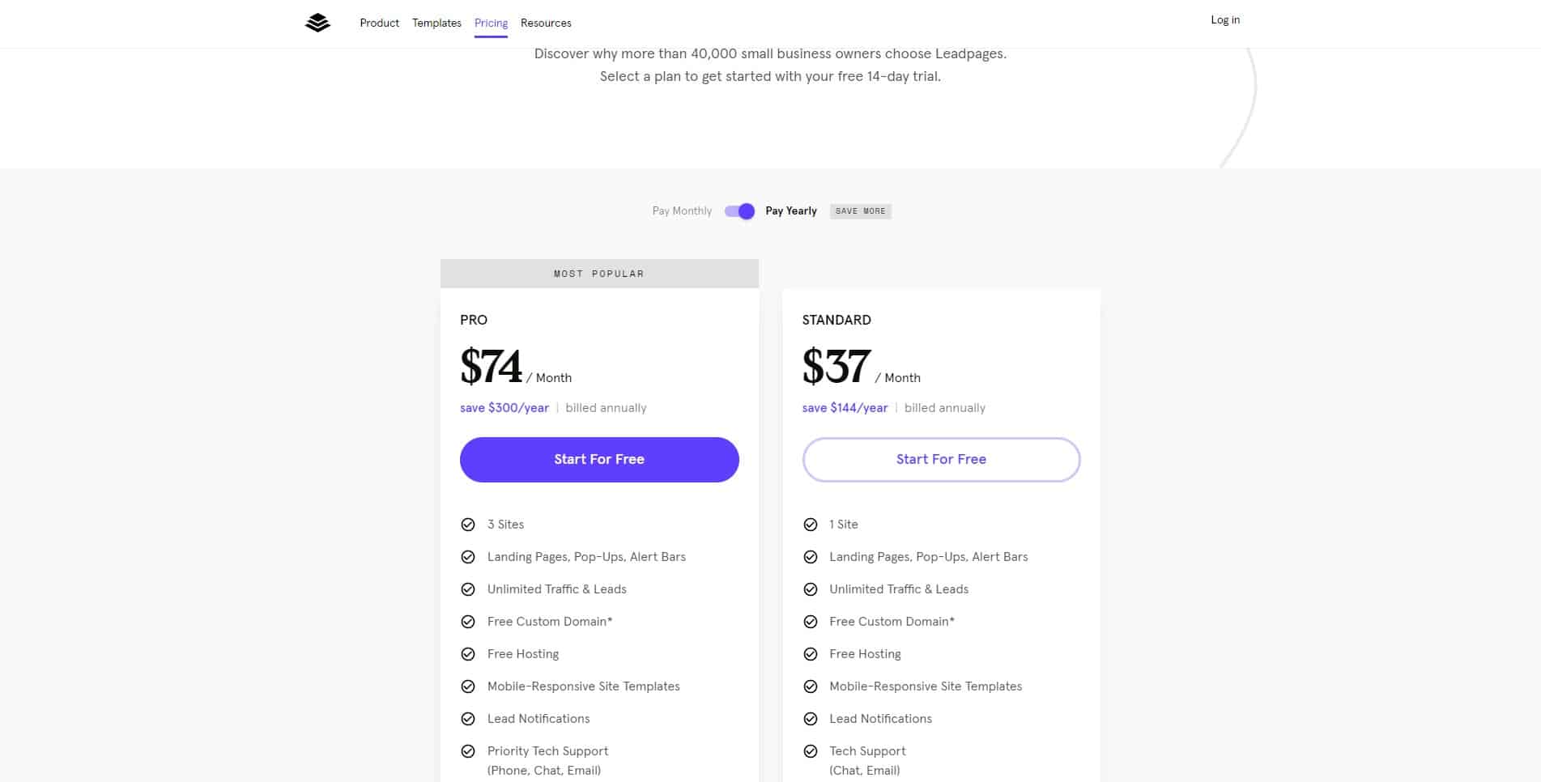Viewport: 1541px width, 782px height.
Task: Click the Leadpages stacked-layers logo
Action: click(317, 23)
